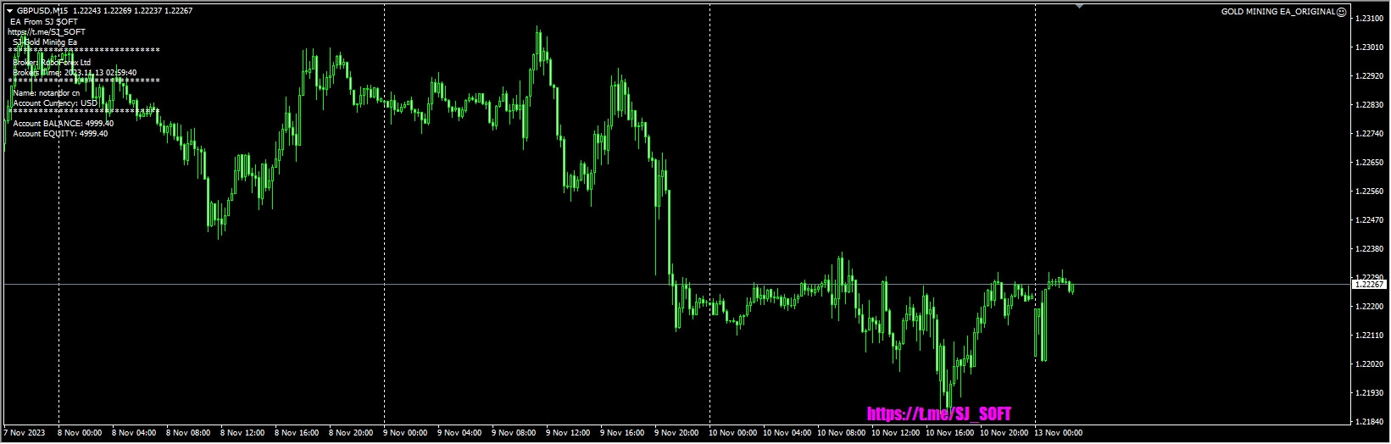The image size is (1391, 444).
Task: Click the 'EA From SJ SOFT' comment line
Action: pos(44,21)
